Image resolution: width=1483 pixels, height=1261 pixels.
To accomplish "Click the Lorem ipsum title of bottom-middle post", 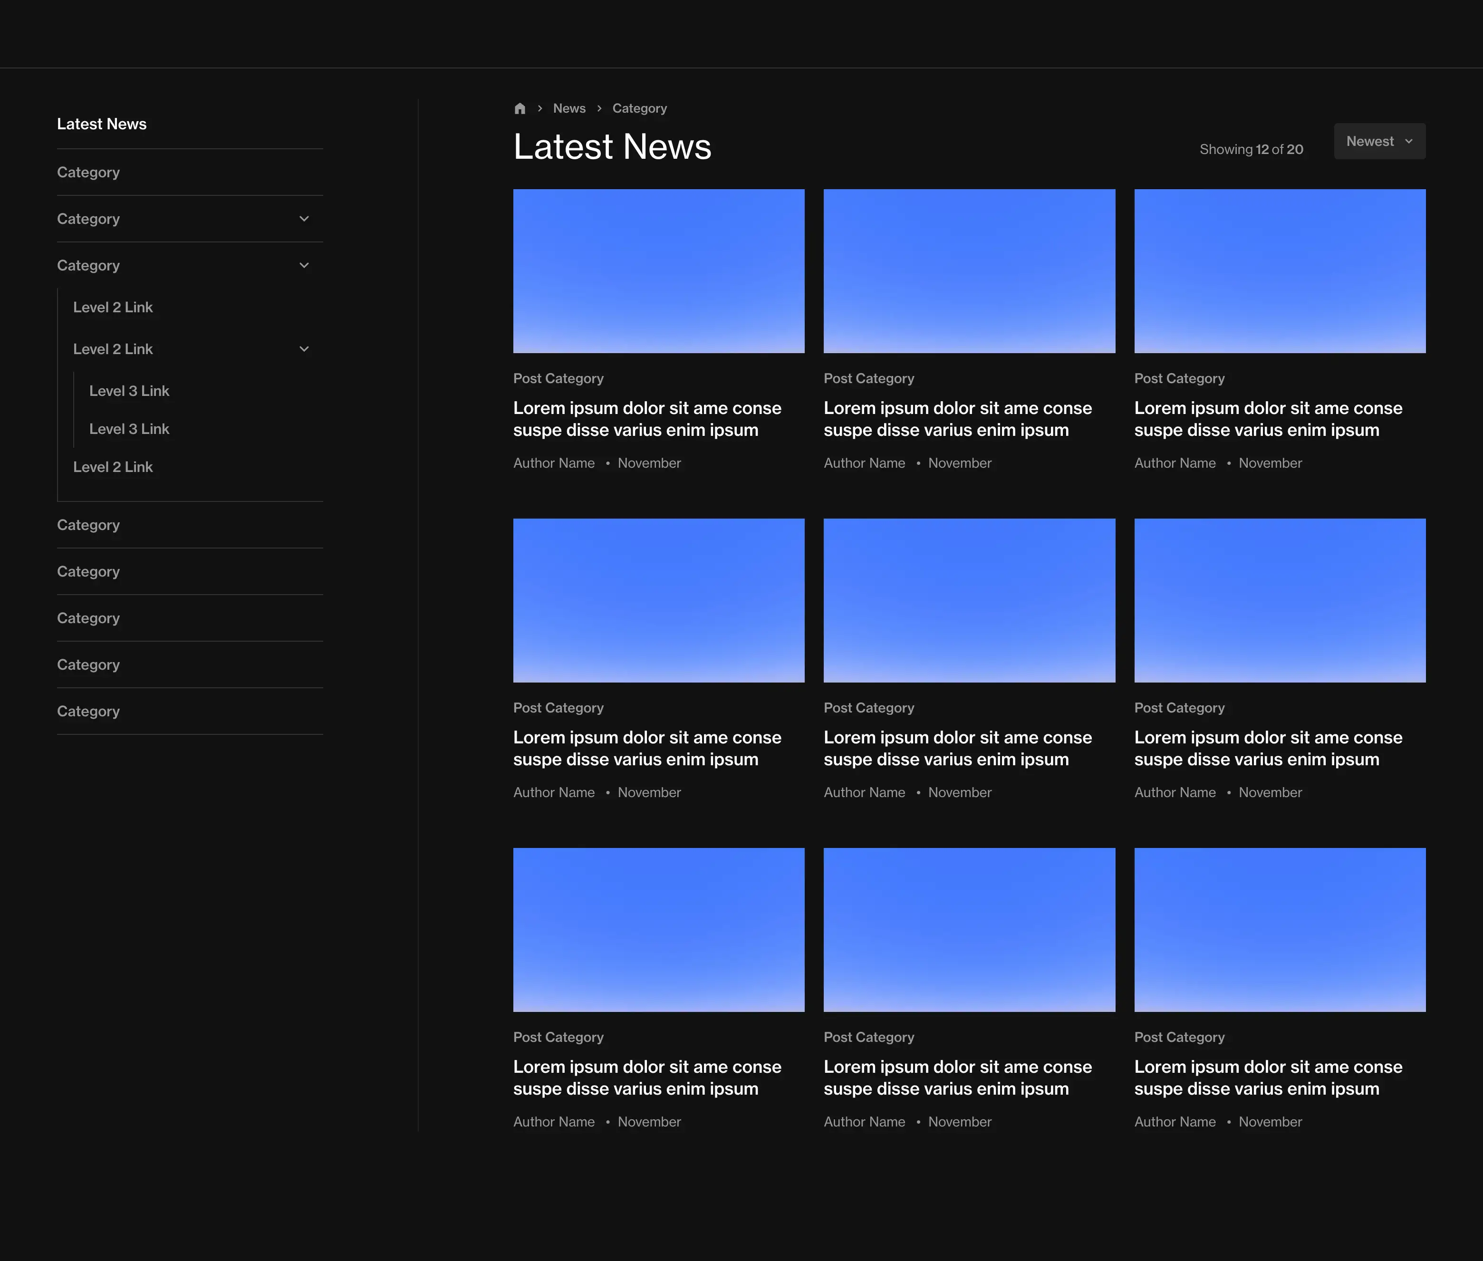I will (x=958, y=1078).
